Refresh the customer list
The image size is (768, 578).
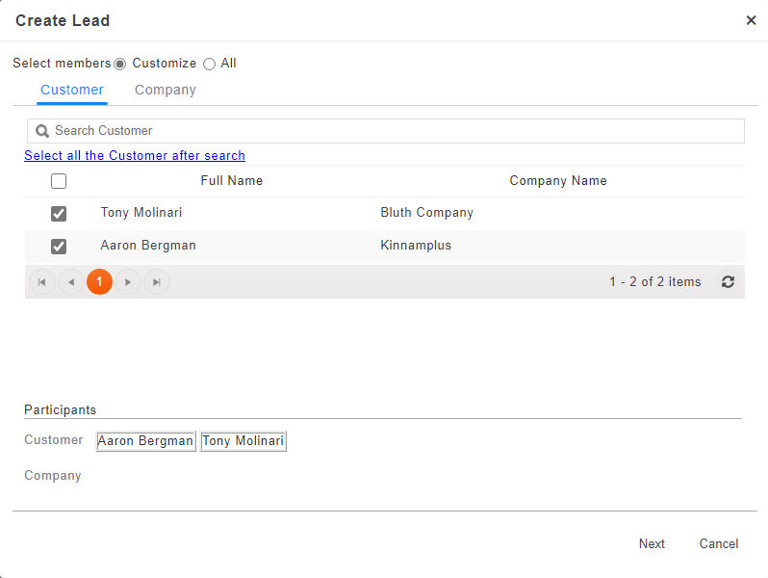point(728,282)
